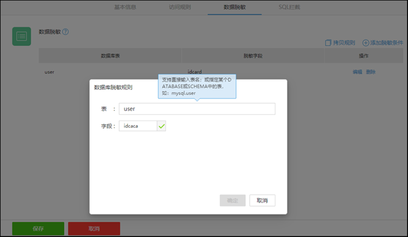Click the 字段 input containing idcaca

[x=138, y=126]
